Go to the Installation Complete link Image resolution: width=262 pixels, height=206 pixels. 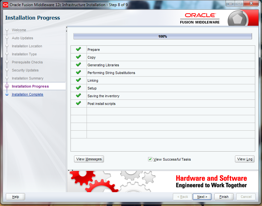click(28, 94)
